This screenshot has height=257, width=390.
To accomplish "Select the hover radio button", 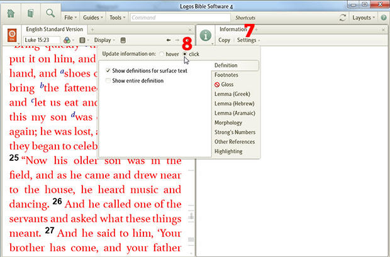I will click(x=162, y=54).
